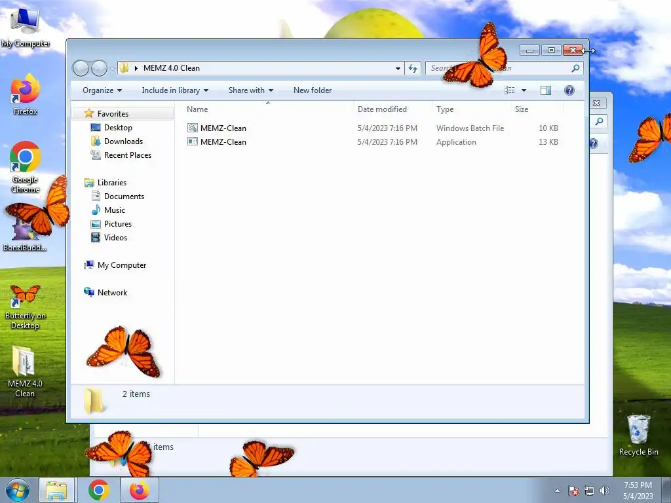Select Network in navigation pane

pyautogui.click(x=112, y=292)
